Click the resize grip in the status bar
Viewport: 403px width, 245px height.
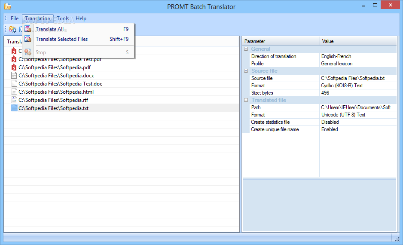point(397,239)
